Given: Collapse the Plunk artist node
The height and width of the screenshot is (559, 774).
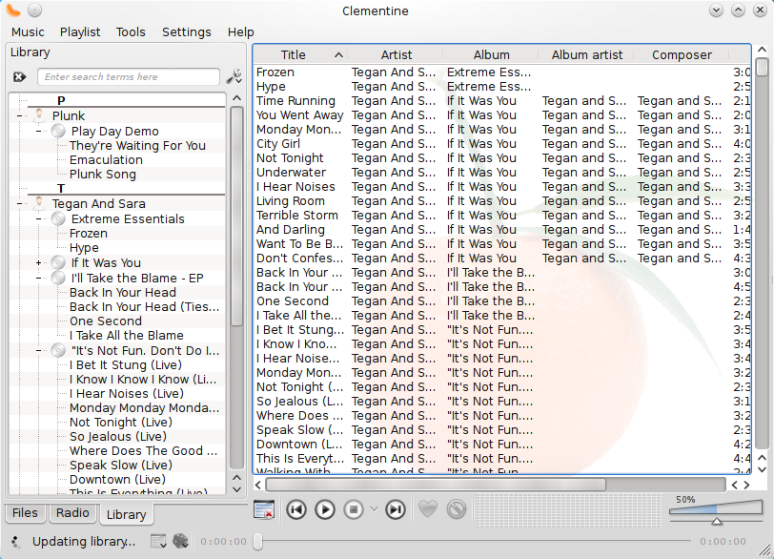Looking at the screenshot, I should [x=20, y=116].
